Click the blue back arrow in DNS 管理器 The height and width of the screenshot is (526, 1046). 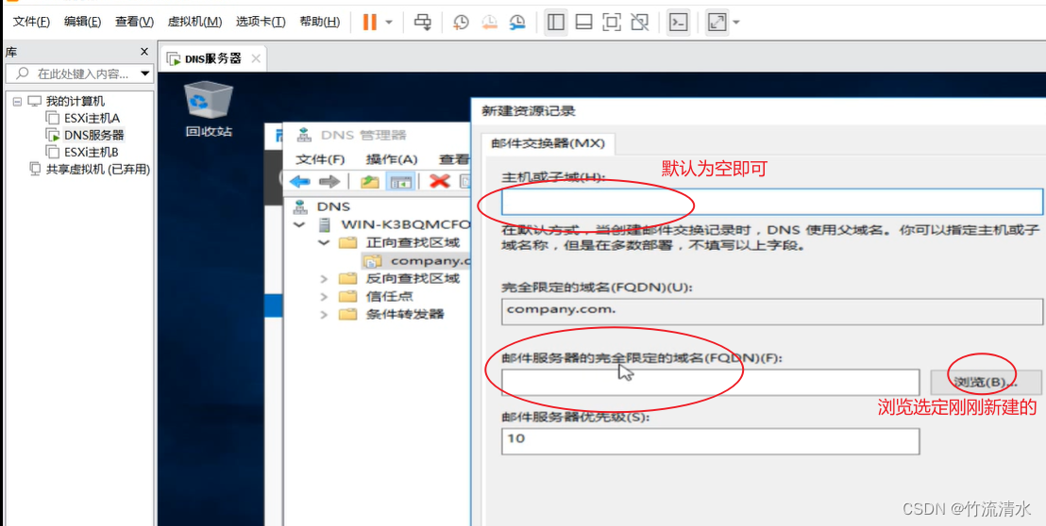click(x=299, y=181)
